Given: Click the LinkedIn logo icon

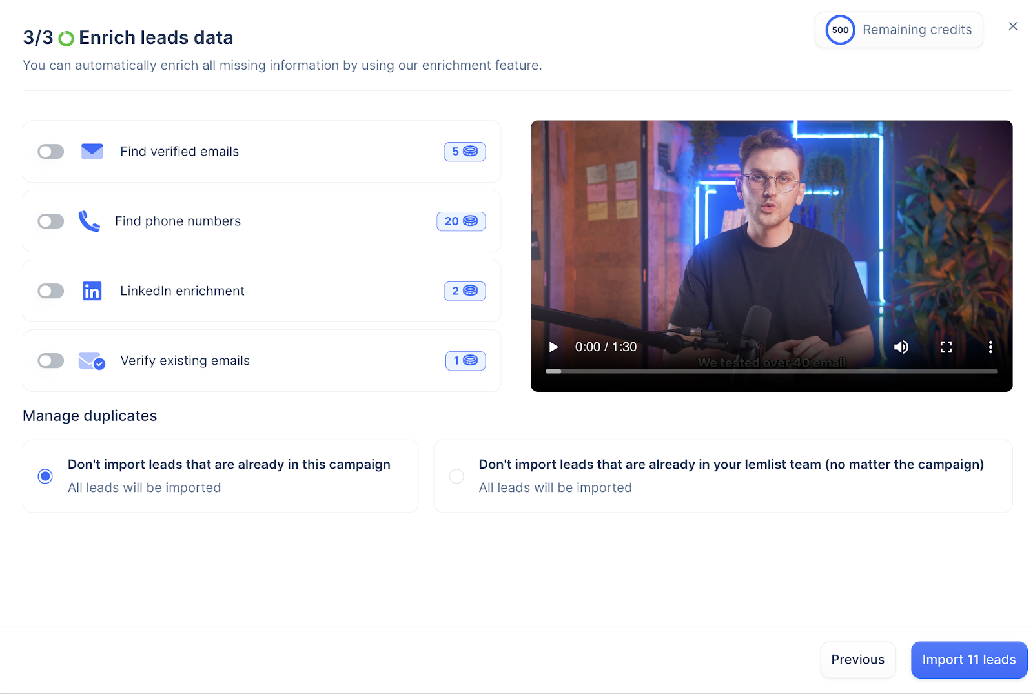Looking at the screenshot, I should [92, 291].
